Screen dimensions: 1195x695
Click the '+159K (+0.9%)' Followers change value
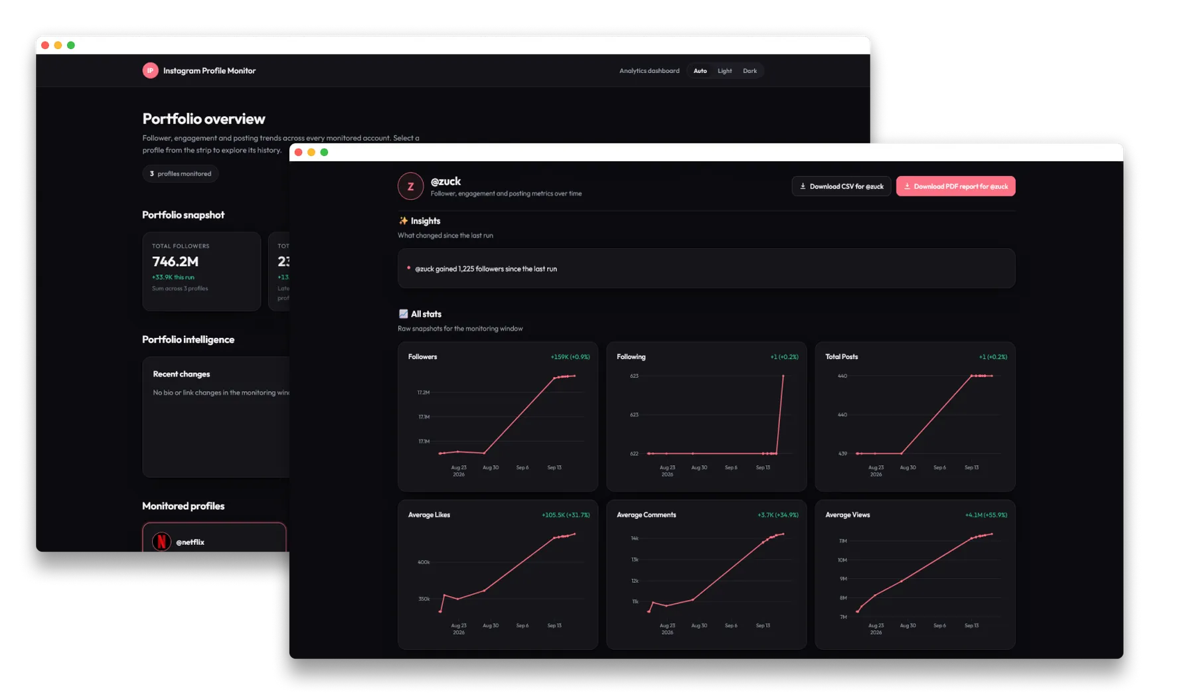tap(570, 357)
